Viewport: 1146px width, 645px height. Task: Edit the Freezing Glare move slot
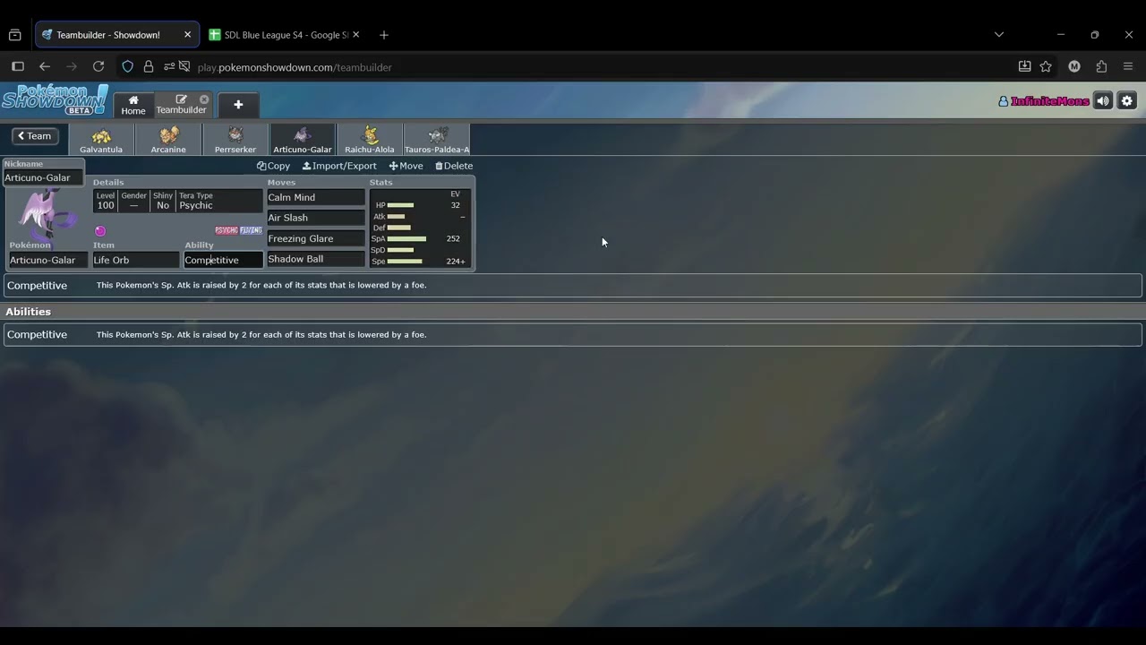pos(316,238)
